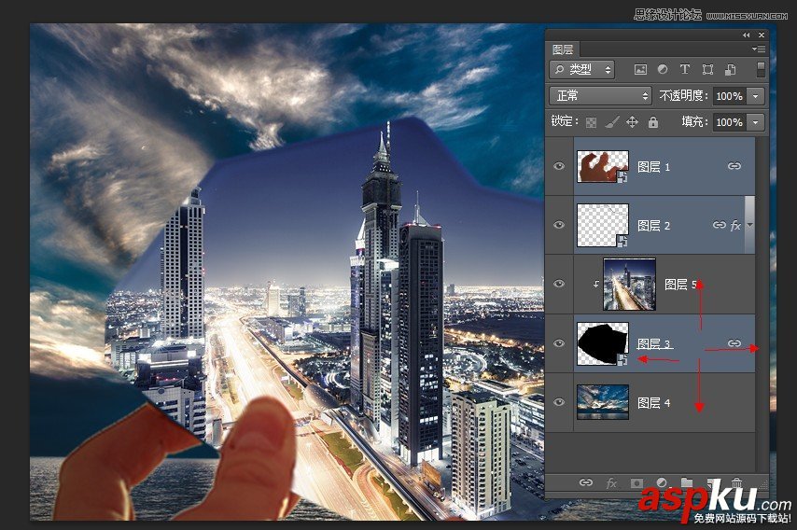Filter layers by adjustment layer icon
The width and height of the screenshot is (797, 530).
point(663,70)
